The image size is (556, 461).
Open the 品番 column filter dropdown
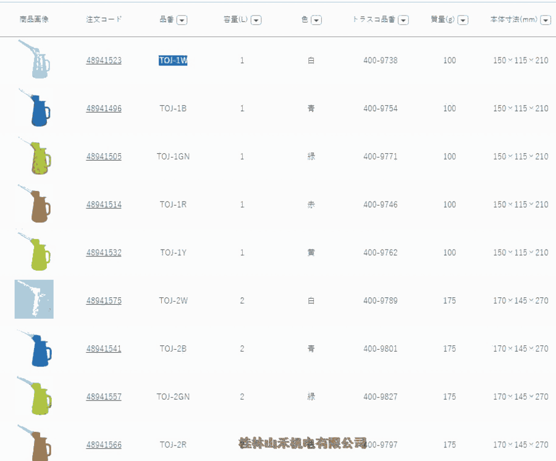pyautogui.click(x=182, y=20)
